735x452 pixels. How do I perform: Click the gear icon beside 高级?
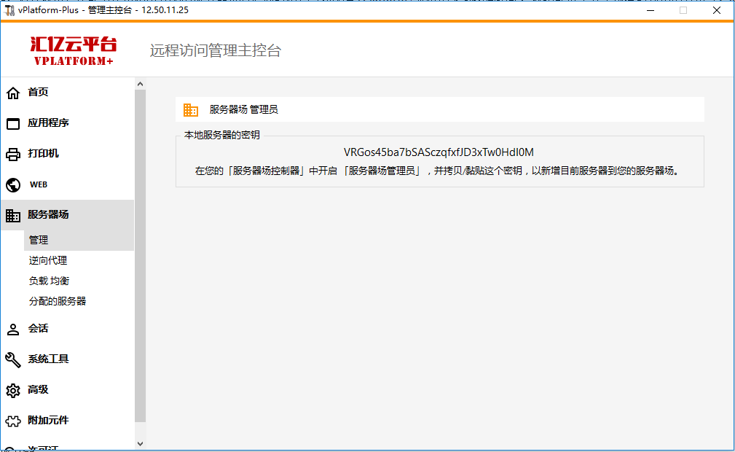point(13,390)
